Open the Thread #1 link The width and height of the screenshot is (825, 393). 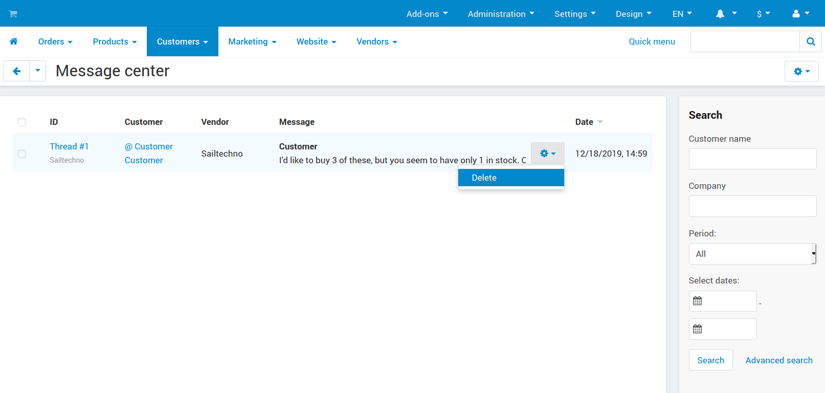69,146
